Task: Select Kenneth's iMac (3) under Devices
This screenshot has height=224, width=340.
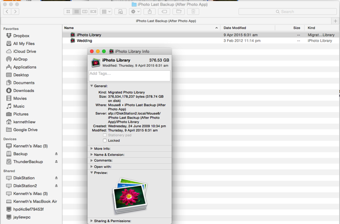Action: click(x=30, y=146)
